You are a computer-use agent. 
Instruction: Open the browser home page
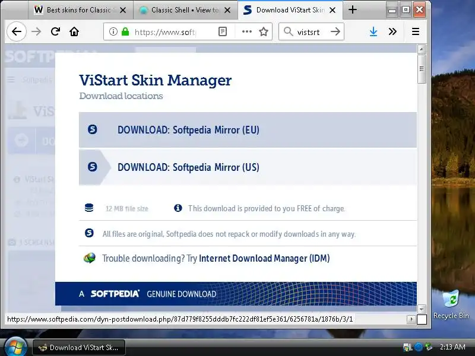tap(74, 31)
